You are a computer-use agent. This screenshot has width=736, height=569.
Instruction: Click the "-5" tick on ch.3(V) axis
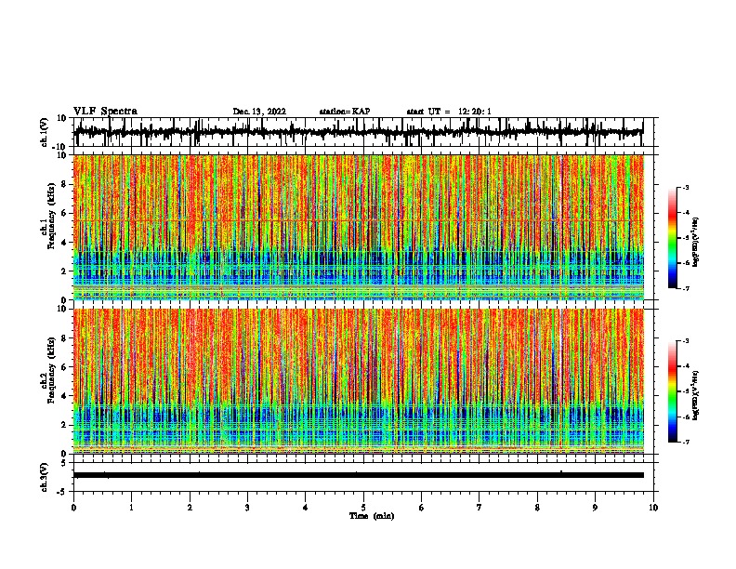click(x=63, y=492)
